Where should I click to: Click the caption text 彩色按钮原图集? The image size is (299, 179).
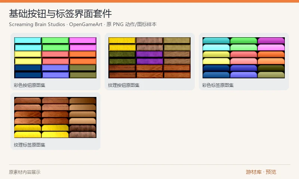click(30, 85)
